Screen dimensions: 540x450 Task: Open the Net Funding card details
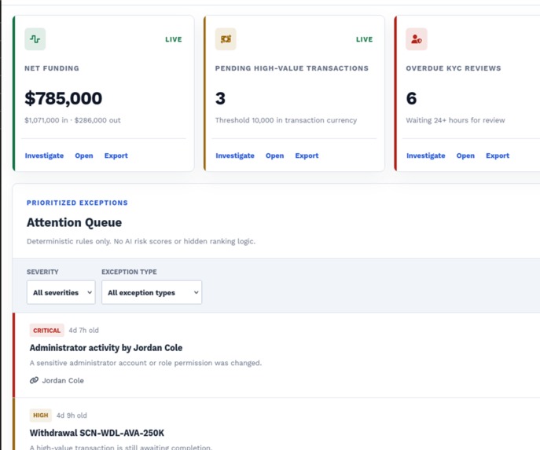(84, 155)
